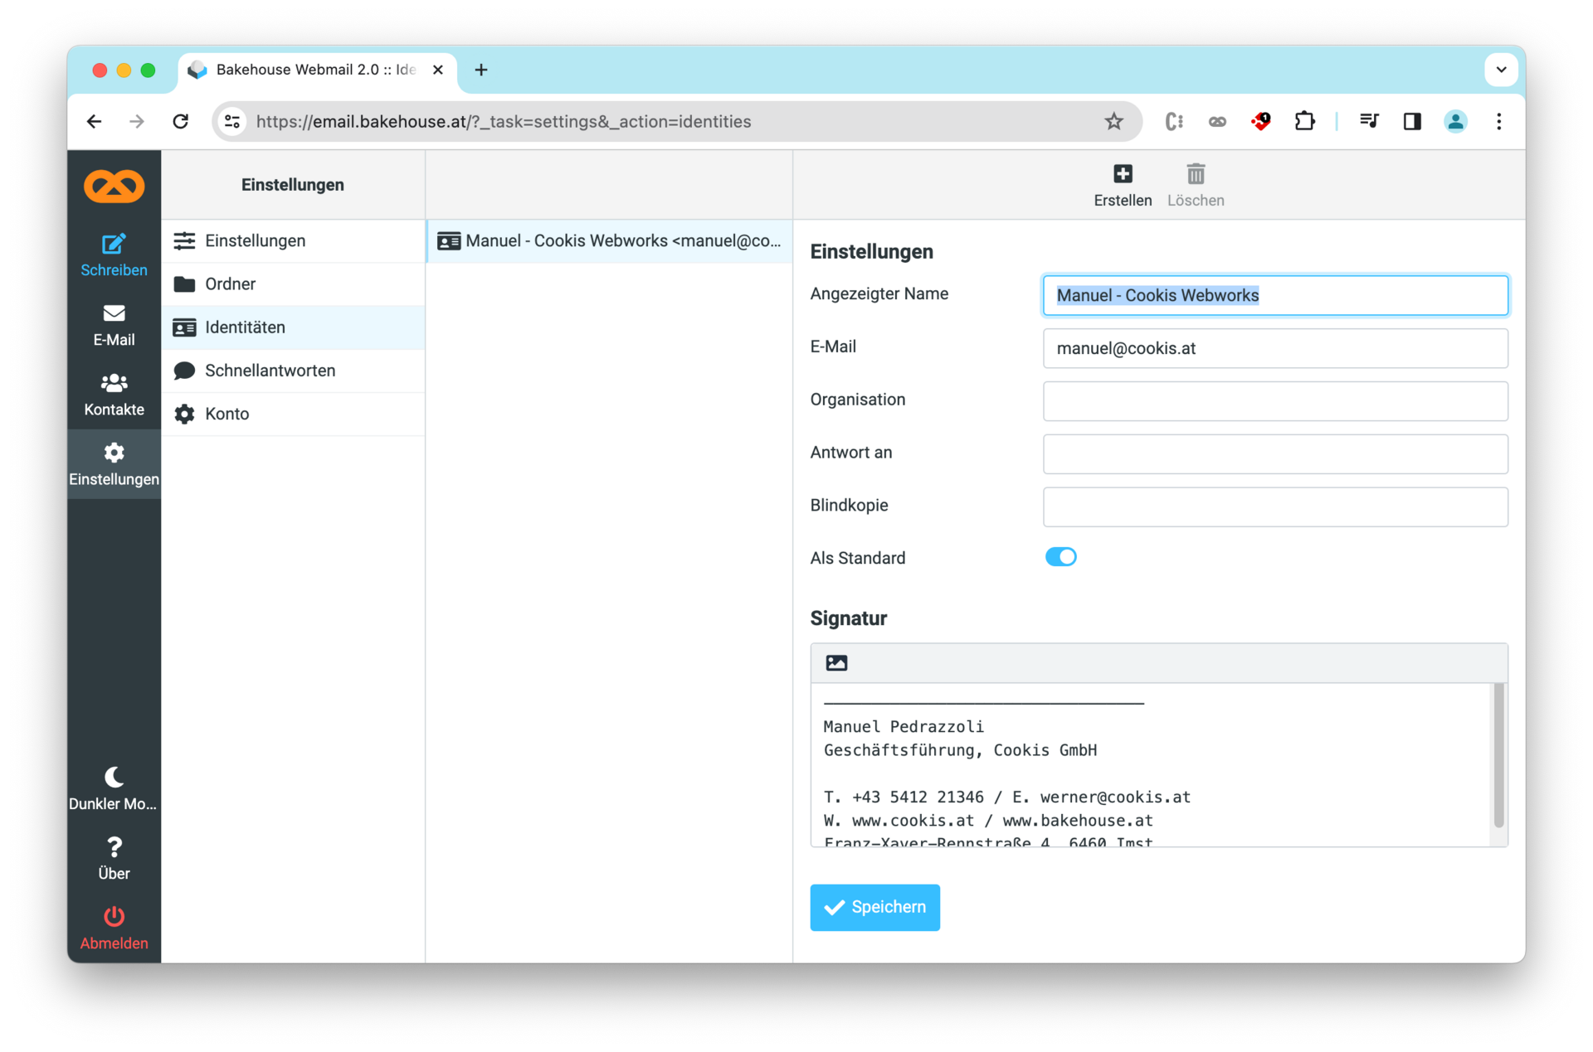Click the Schreiben compose icon

[114, 245]
